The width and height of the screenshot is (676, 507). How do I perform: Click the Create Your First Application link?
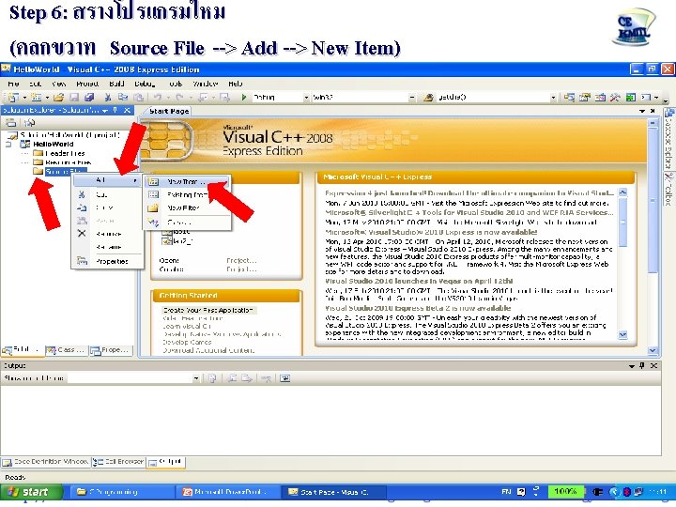[x=207, y=310]
